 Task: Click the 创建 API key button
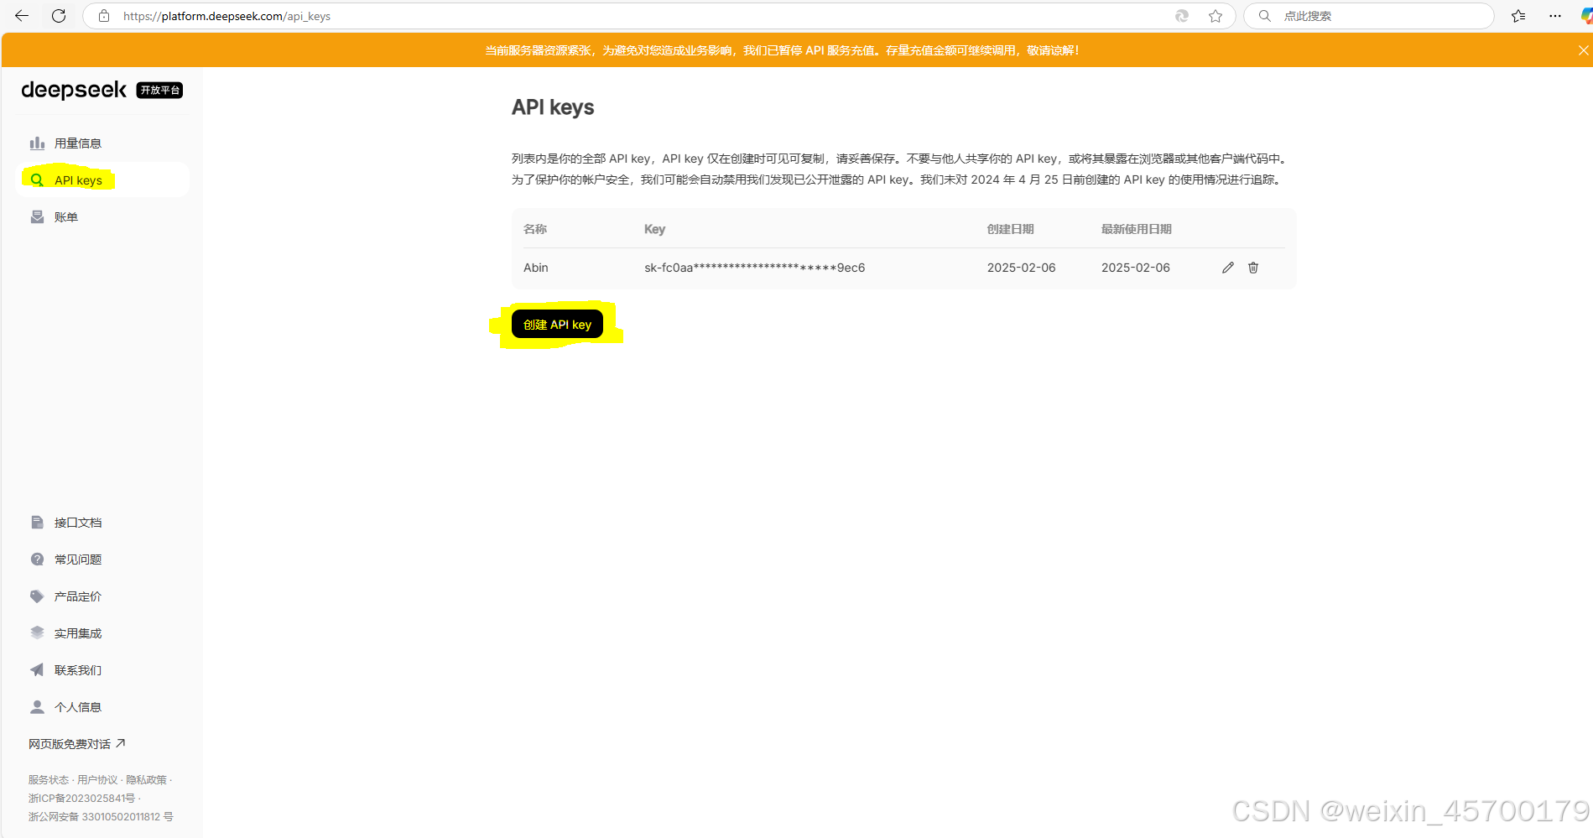coord(557,325)
